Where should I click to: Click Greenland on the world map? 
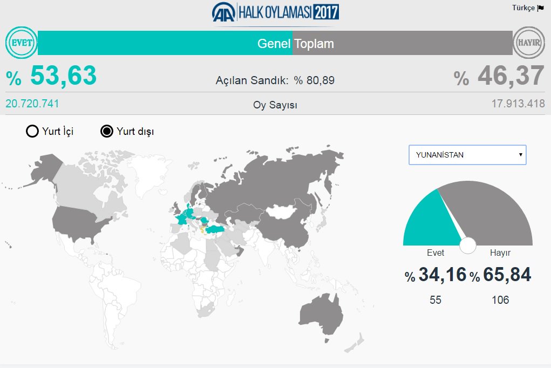[x=150, y=174]
